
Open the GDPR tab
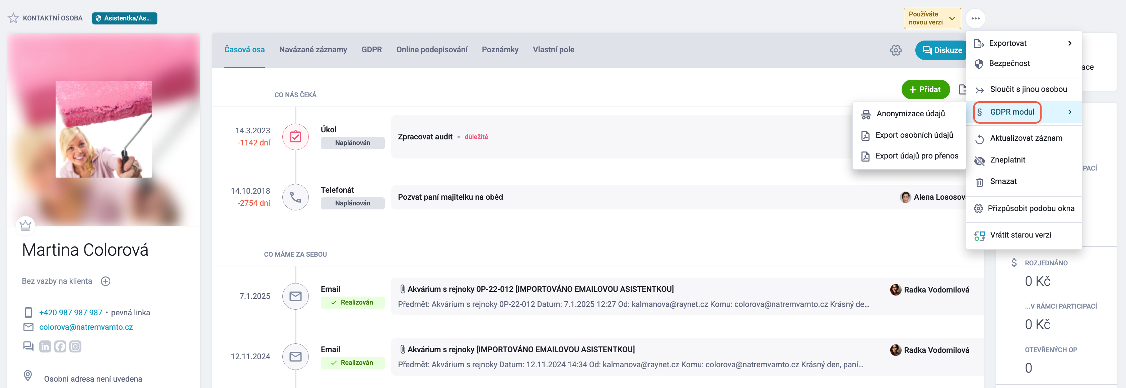(371, 50)
